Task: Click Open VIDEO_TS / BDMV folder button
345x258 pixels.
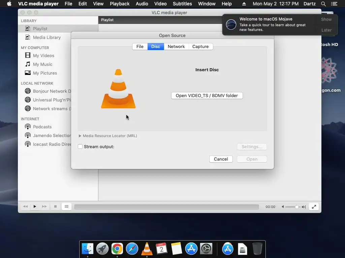Action: point(207,96)
